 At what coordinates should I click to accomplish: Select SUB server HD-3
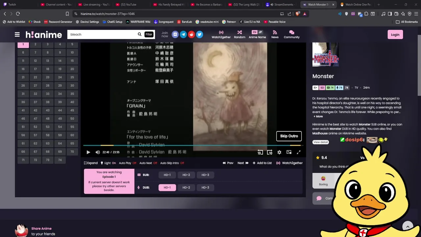pyautogui.click(x=205, y=175)
